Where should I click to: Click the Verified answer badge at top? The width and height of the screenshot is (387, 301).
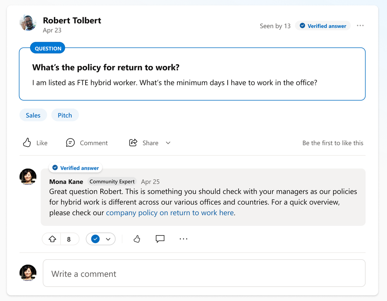click(x=323, y=26)
